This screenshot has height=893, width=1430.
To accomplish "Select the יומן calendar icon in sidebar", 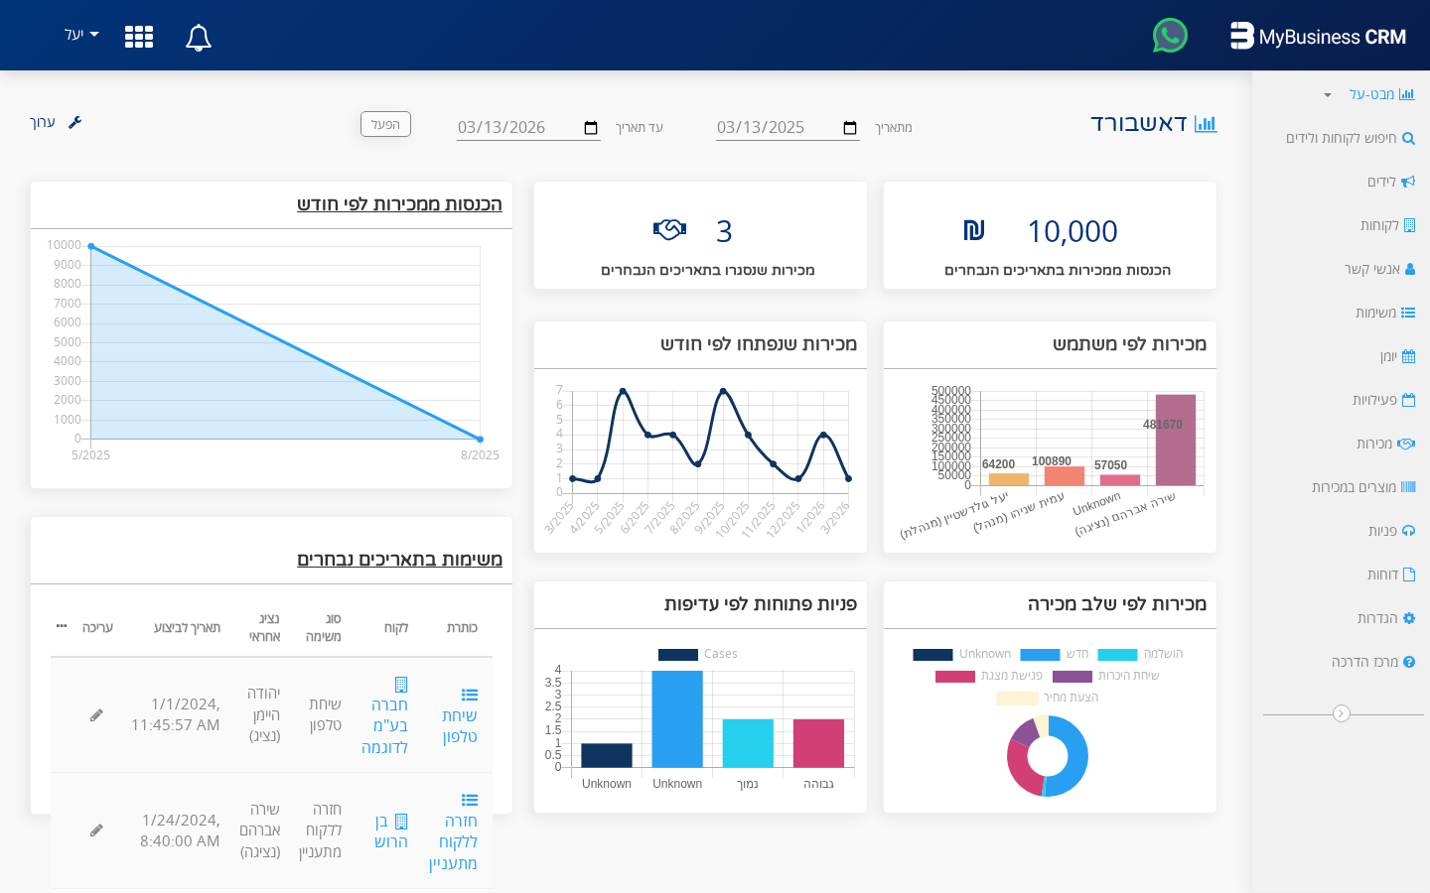I will [x=1409, y=356].
